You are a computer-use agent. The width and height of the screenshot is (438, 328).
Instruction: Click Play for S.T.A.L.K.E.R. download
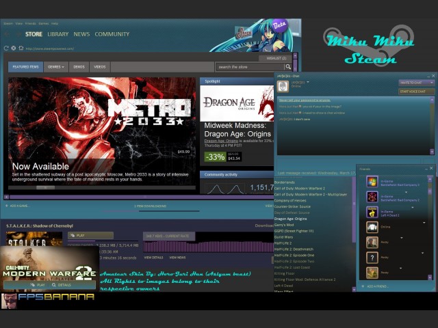coord(90,235)
